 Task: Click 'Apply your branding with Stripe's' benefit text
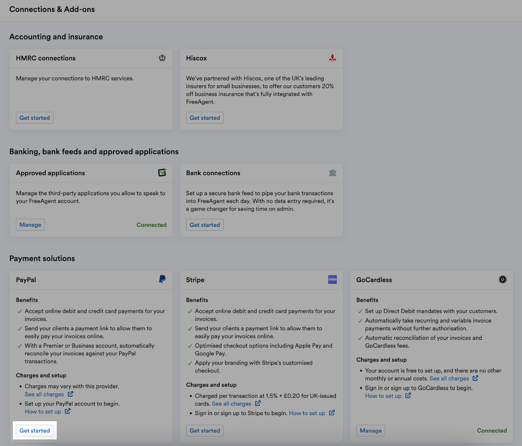(x=254, y=367)
